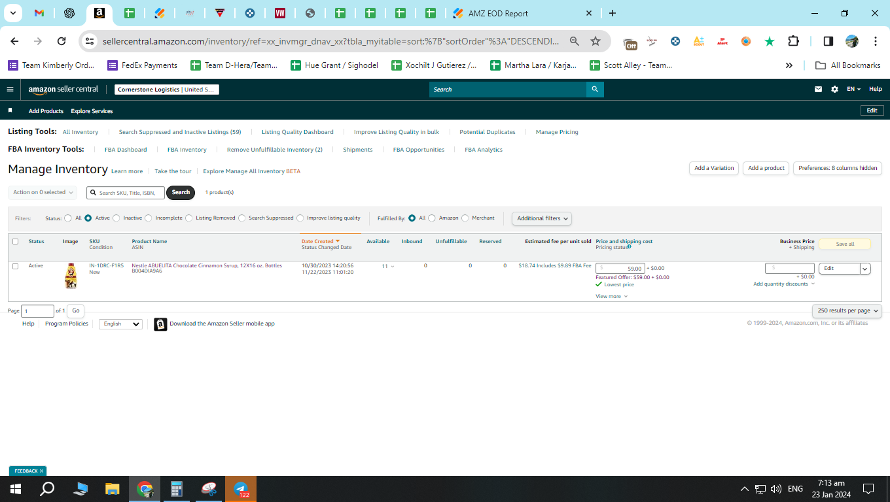Open the EN language dropdown
This screenshot has width=890, height=502.
[x=853, y=90]
